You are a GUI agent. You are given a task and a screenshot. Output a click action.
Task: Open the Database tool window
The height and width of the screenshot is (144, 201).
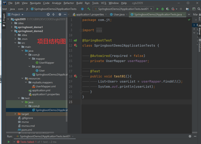coord(199,45)
